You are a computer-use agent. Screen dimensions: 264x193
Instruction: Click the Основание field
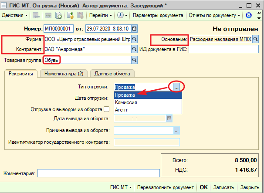click(x=220, y=39)
